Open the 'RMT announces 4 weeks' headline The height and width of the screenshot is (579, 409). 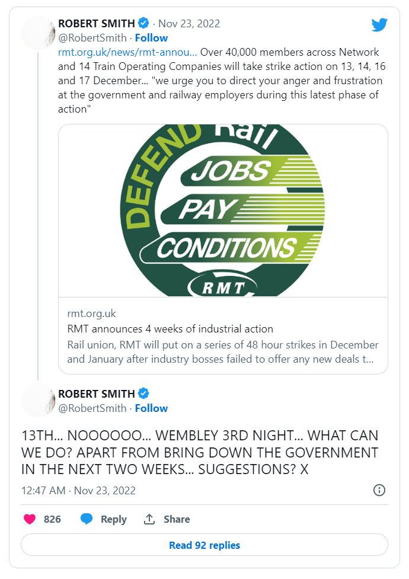click(x=170, y=329)
